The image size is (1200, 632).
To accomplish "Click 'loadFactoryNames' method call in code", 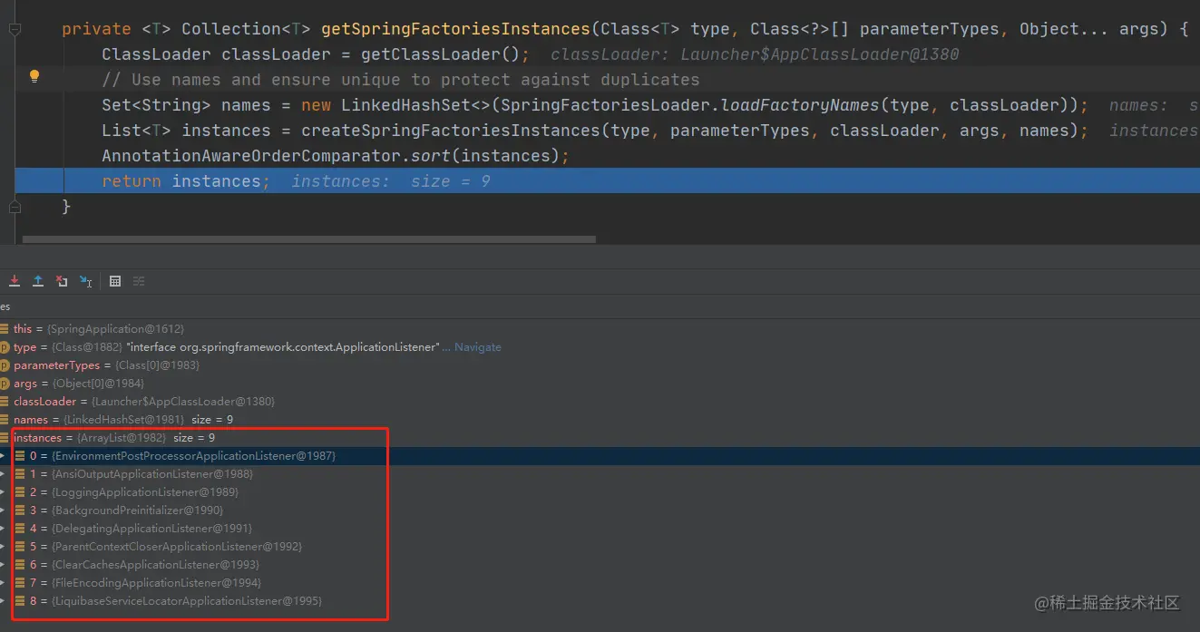I will click(x=800, y=105).
